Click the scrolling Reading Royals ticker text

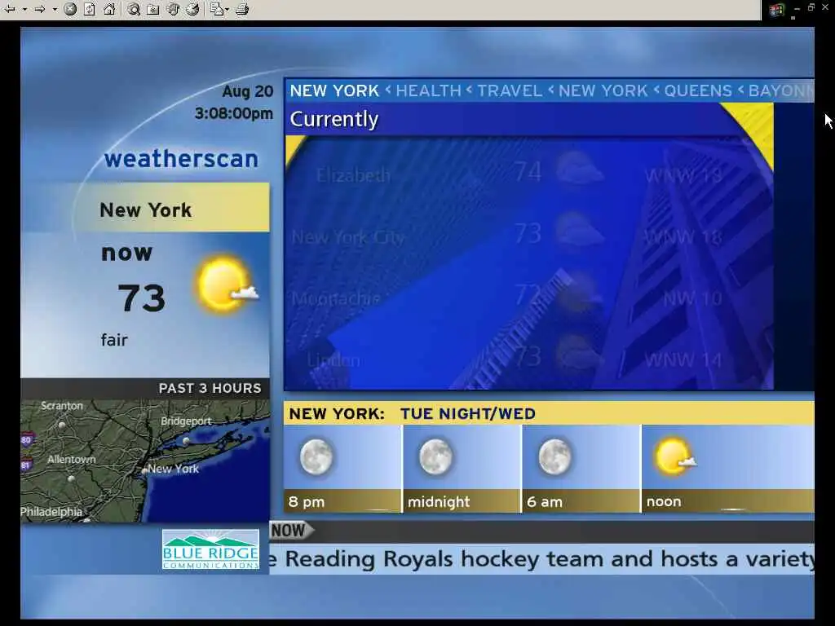(542, 559)
